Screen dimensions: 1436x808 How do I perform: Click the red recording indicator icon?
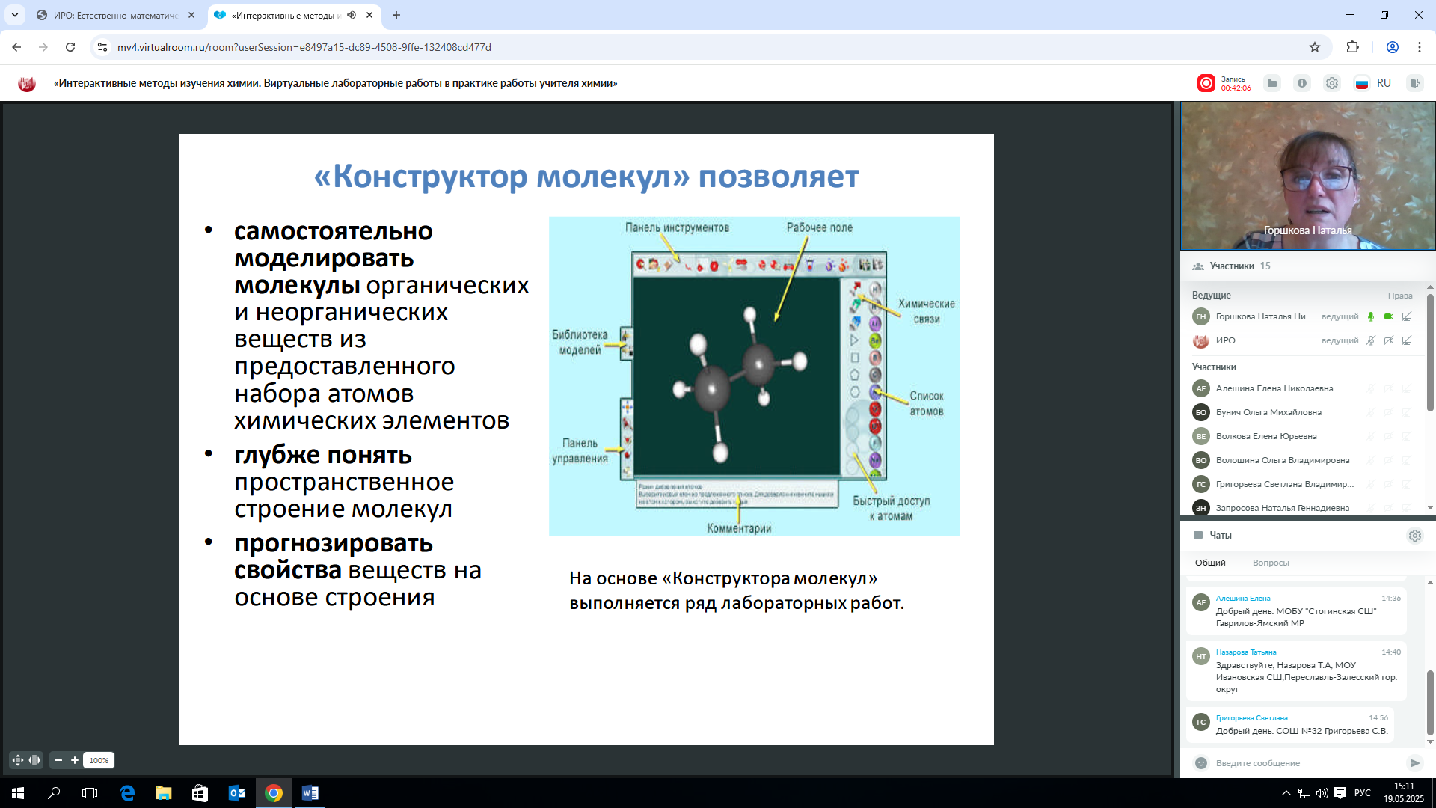[x=1206, y=83]
